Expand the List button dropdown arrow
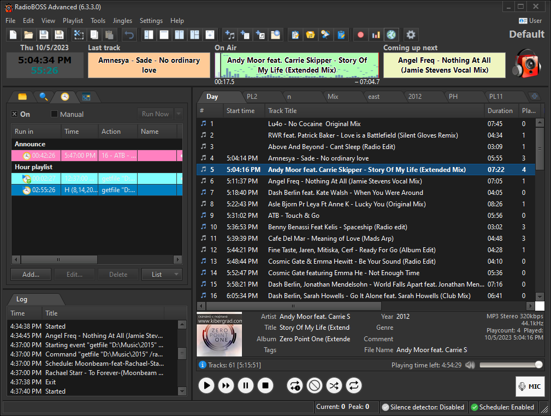 coord(176,275)
